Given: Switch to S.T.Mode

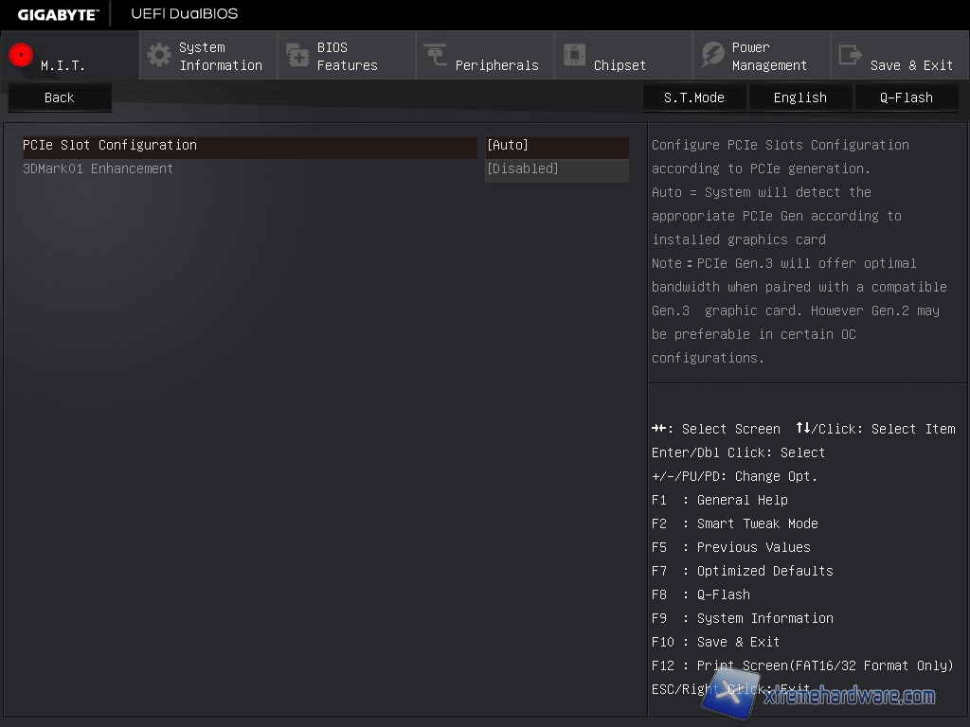Looking at the screenshot, I should point(693,98).
